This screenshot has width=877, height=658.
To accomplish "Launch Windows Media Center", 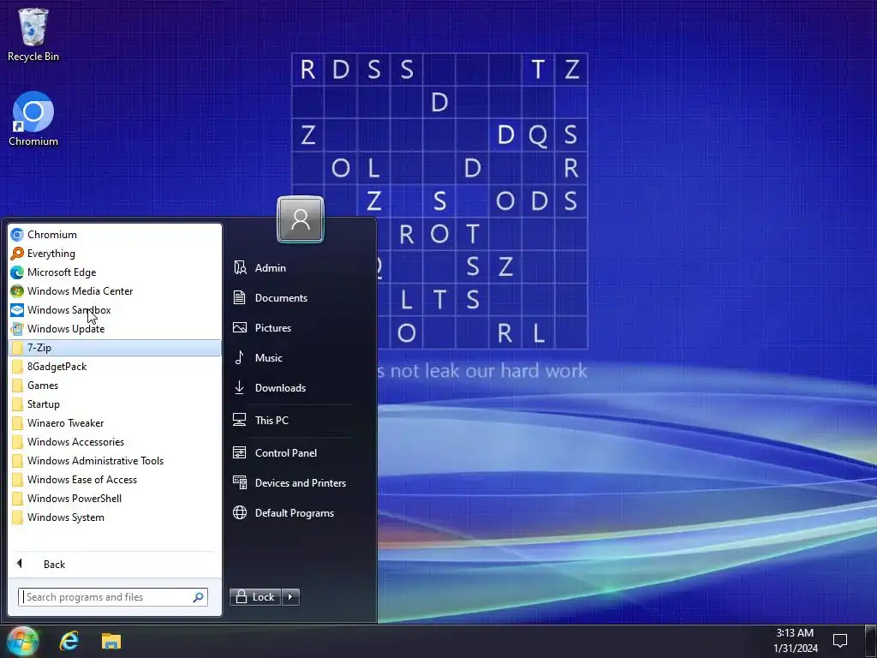I will tap(115, 291).
